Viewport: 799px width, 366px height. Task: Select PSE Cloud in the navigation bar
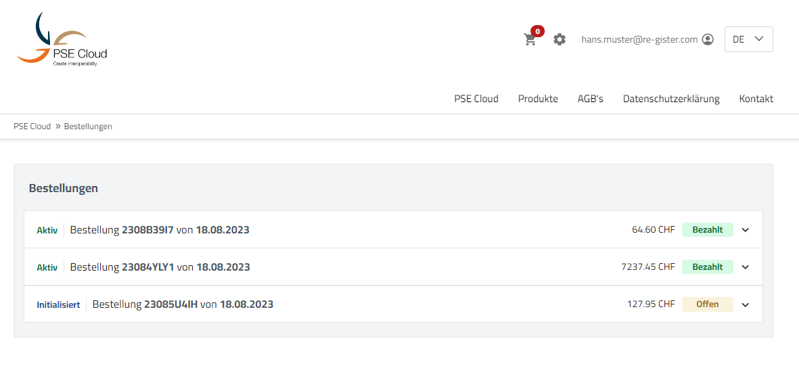476,99
